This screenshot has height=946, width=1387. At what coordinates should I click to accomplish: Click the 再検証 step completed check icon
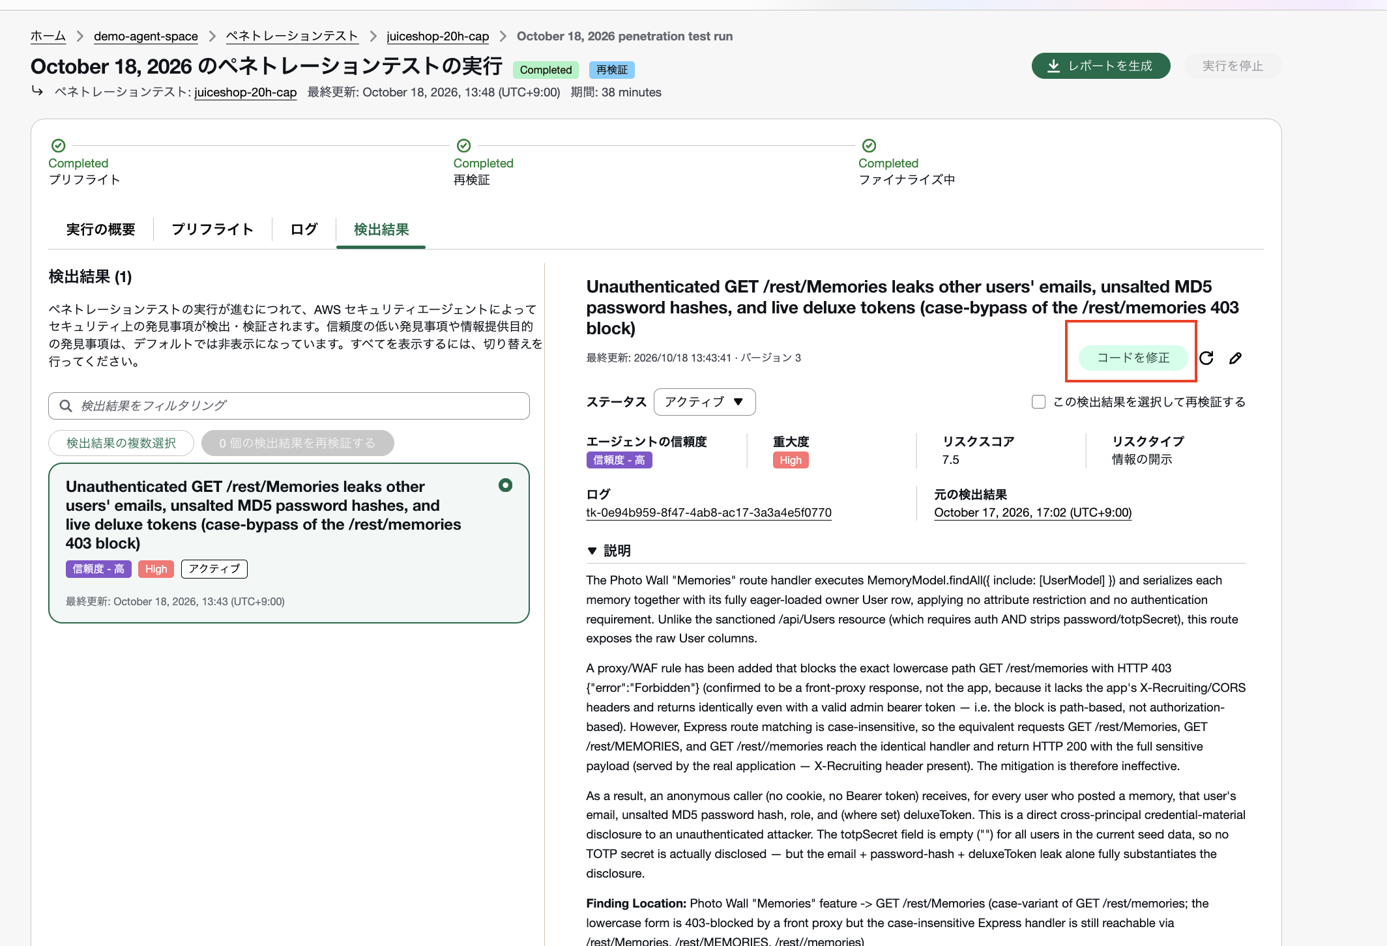click(463, 145)
